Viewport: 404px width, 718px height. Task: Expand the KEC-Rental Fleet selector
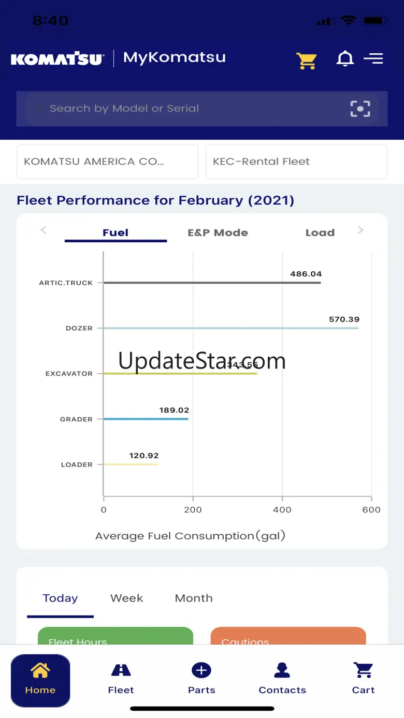click(296, 162)
